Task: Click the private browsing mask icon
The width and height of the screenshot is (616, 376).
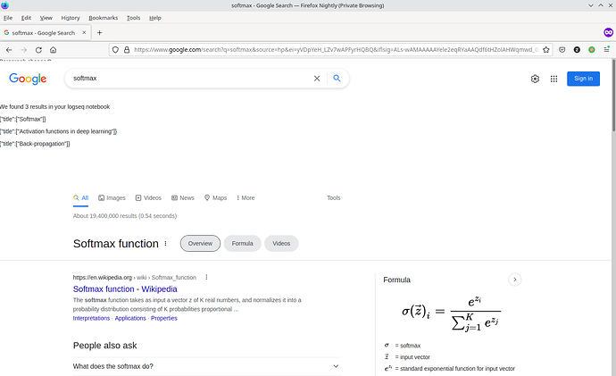Action: [608, 33]
